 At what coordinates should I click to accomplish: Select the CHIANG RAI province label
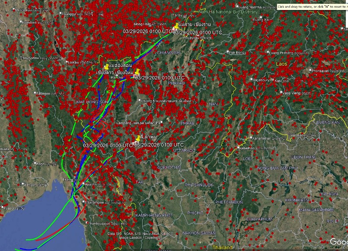tap(169, 53)
